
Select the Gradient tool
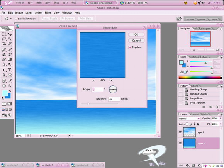point(10,59)
